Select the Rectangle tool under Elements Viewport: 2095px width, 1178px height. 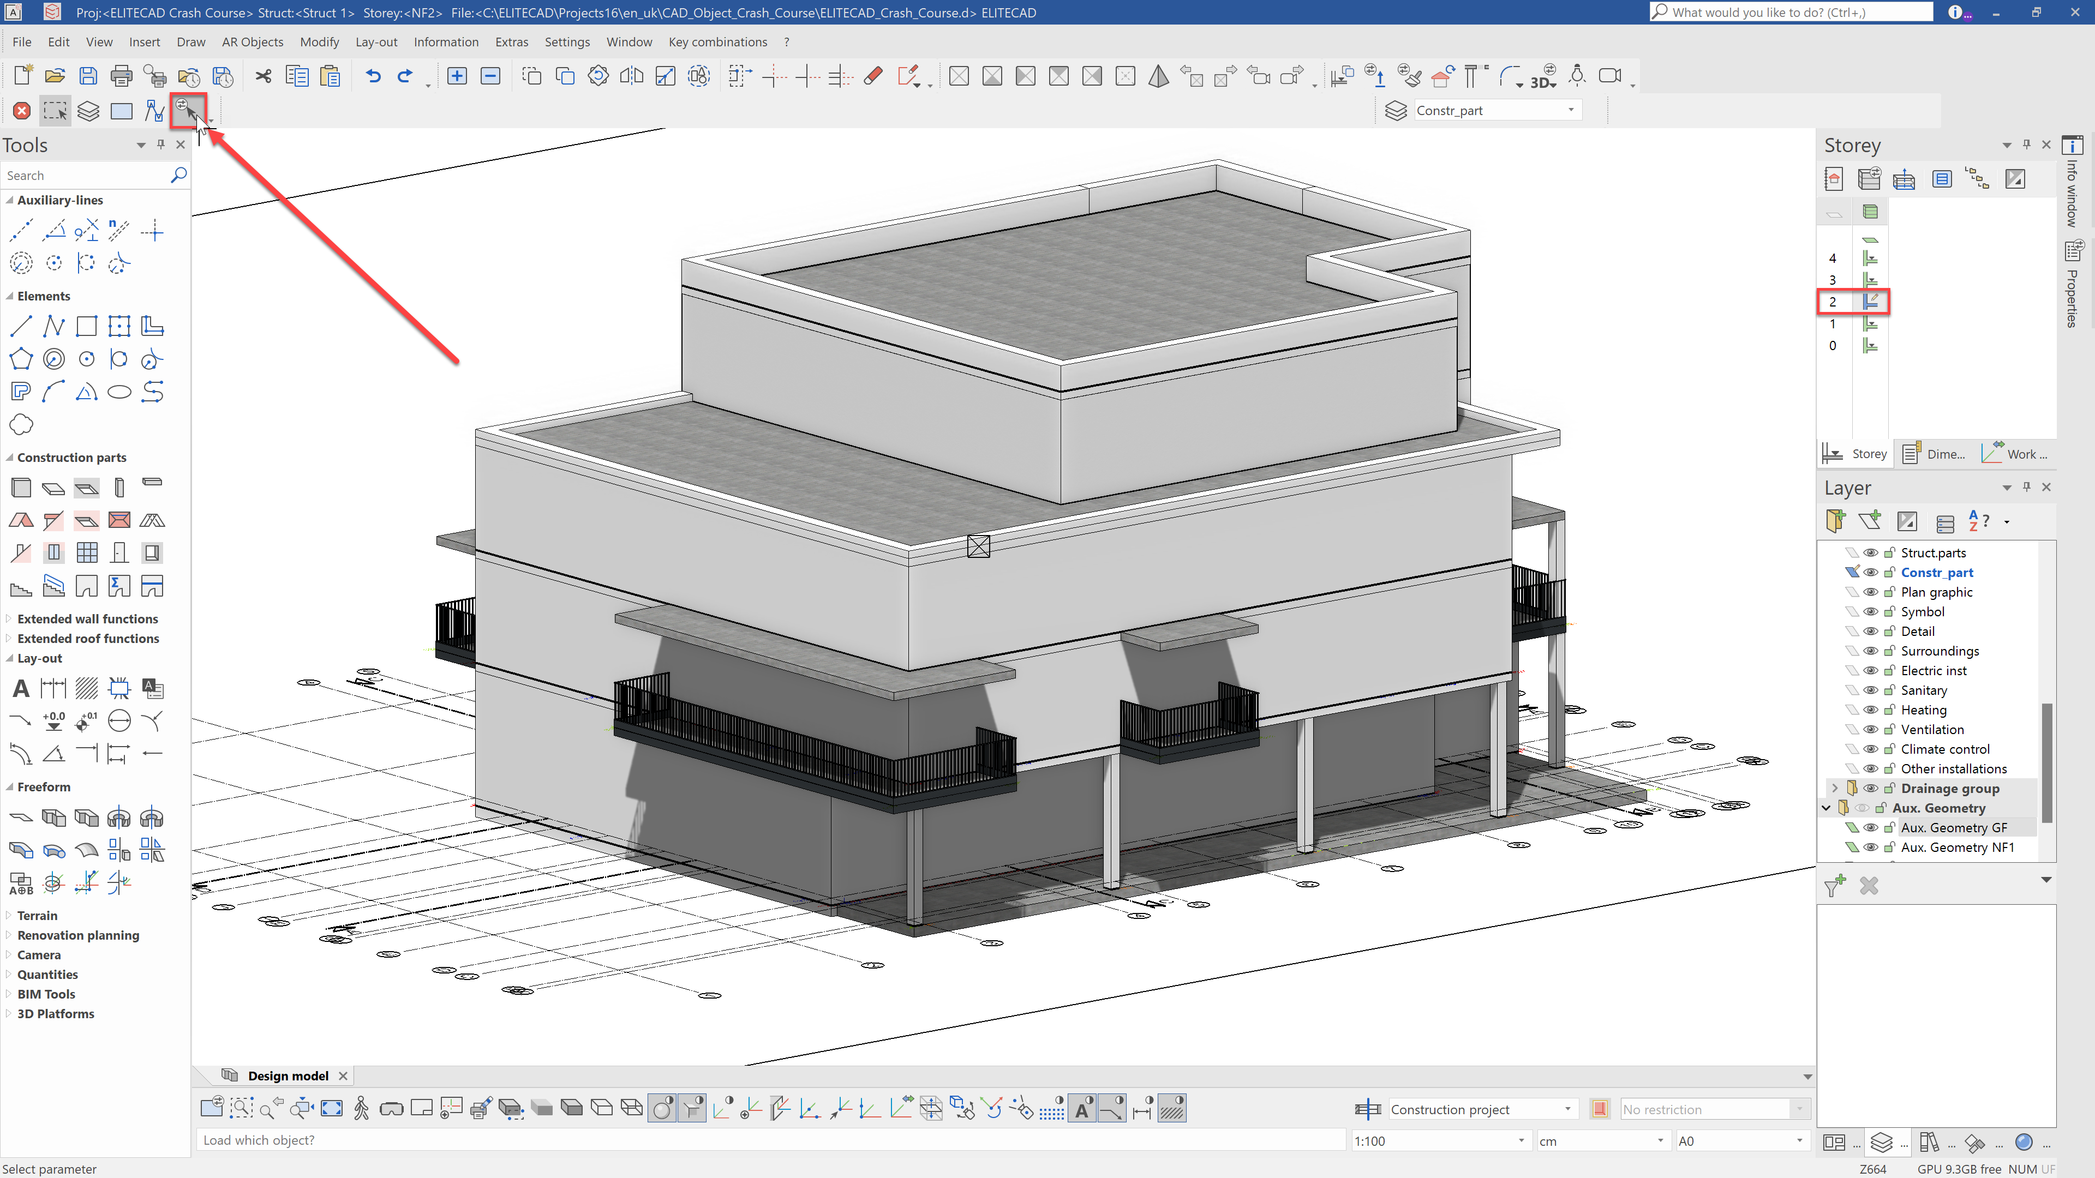pyautogui.click(x=86, y=326)
